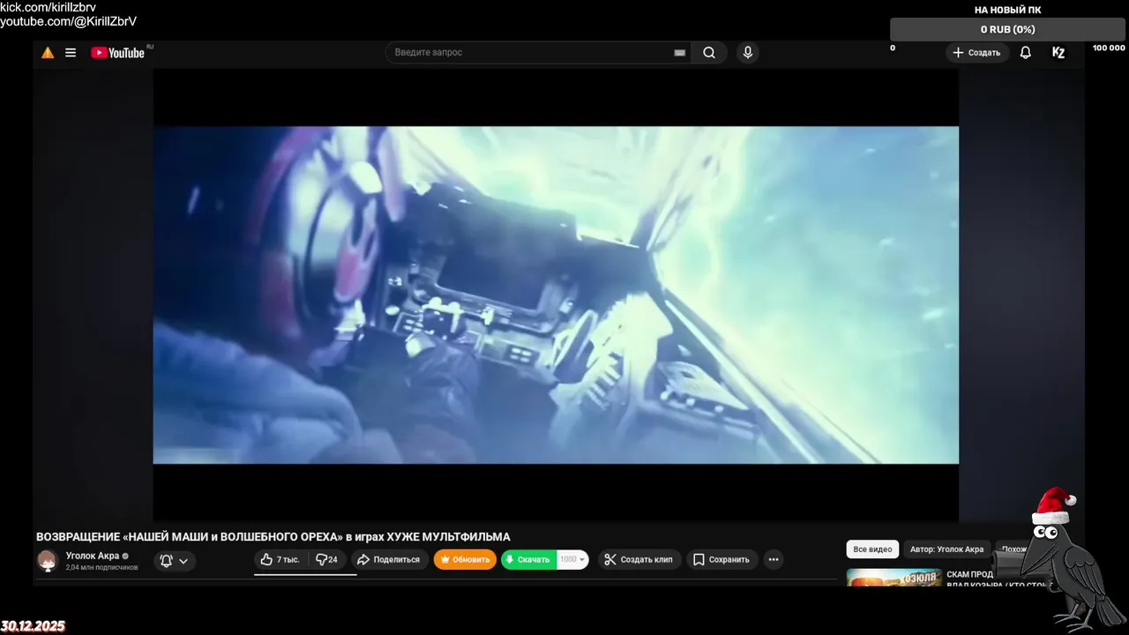The width and height of the screenshot is (1129, 635).
Task: Select the 'Автор: Уголок Акра' chip
Action: tap(947, 549)
